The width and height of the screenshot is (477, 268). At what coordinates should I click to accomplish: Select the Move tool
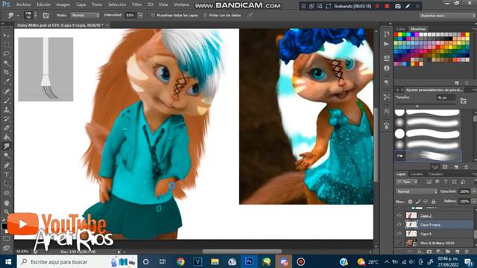[x=7, y=36]
